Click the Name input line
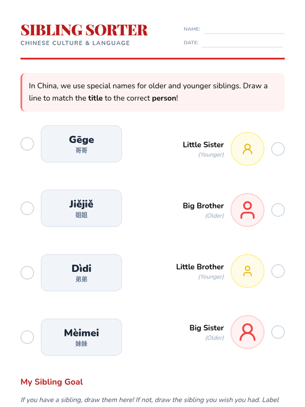305x407 pixels. coord(244,30)
